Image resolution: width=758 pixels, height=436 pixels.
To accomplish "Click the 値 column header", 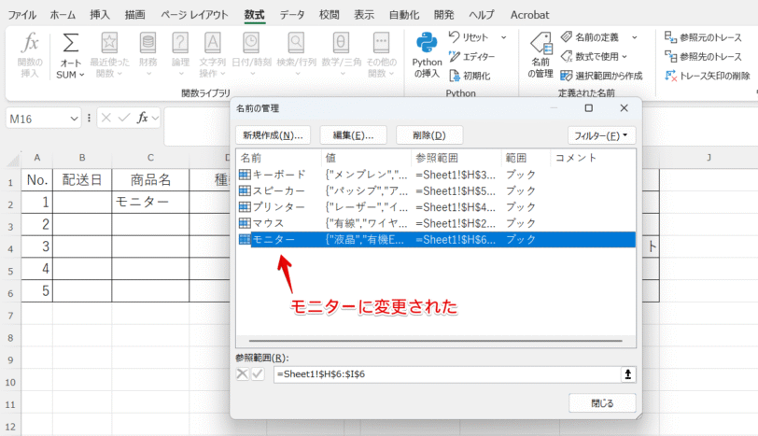I will pyautogui.click(x=367, y=158).
